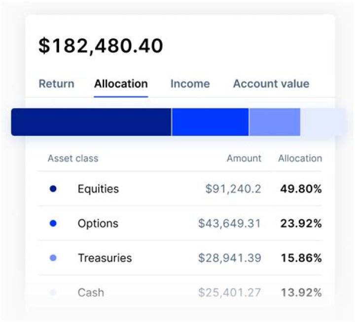Viewport: 355px width, 322px height.
Task: Sort by the Amount column header
Action: click(x=244, y=159)
